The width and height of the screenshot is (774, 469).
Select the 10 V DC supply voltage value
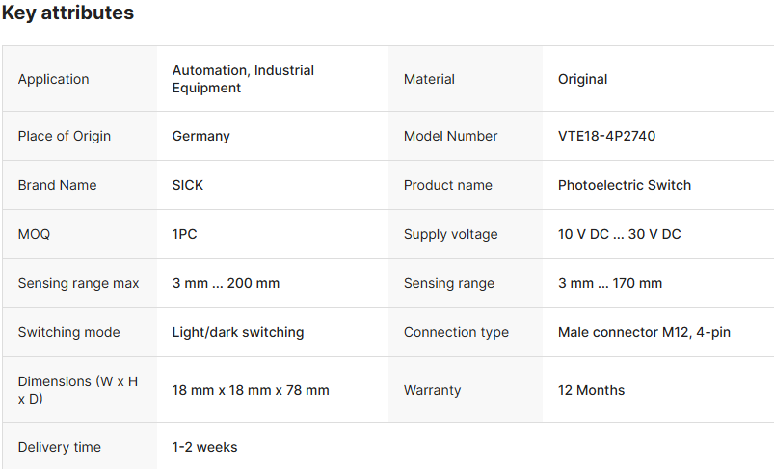619,234
